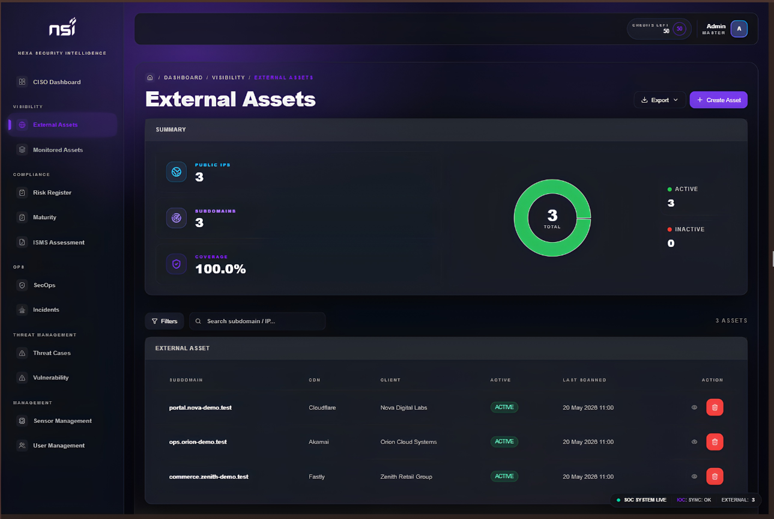Click the External Assets globe icon
The width and height of the screenshot is (774, 519).
pyautogui.click(x=22, y=125)
